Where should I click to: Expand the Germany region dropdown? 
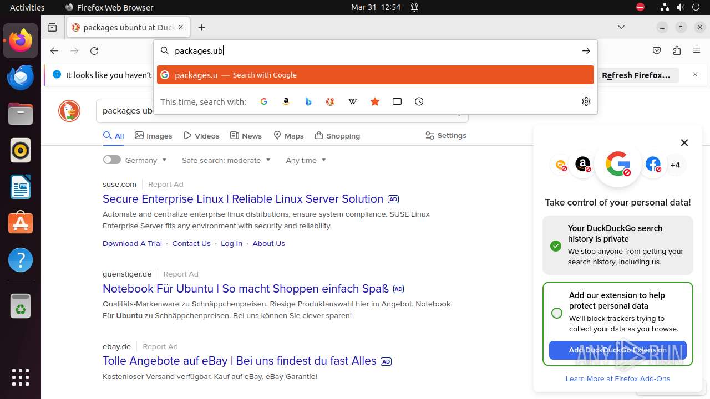click(x=146, y=160)
